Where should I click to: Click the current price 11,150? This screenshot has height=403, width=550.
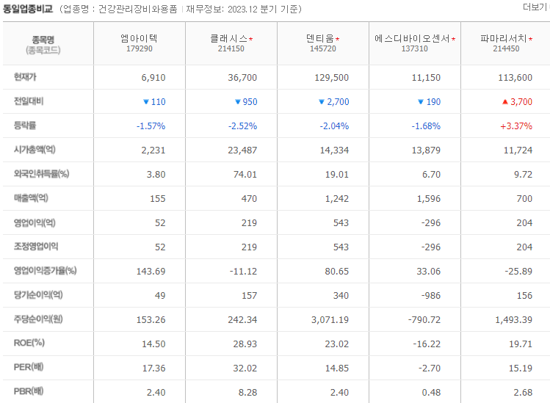pos(426,78)
